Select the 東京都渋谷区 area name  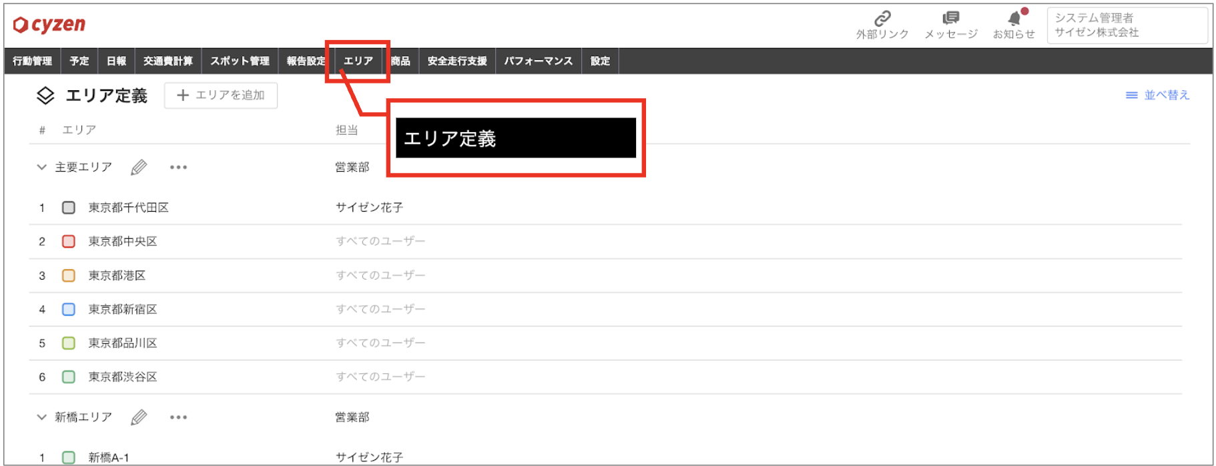[x=123, y=377]
